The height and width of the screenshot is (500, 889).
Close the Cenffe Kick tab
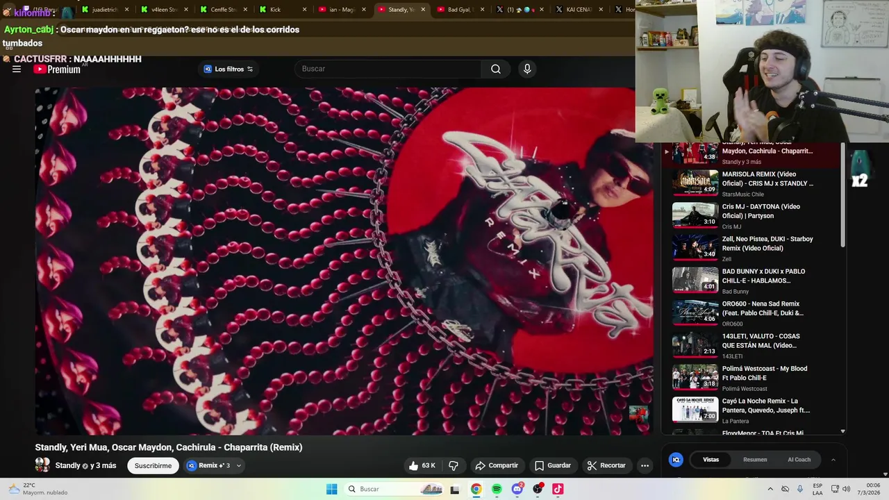[x=245, y=10]
